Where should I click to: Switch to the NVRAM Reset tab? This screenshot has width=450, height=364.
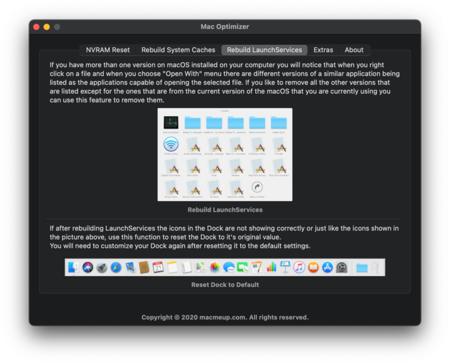[107, 50]
